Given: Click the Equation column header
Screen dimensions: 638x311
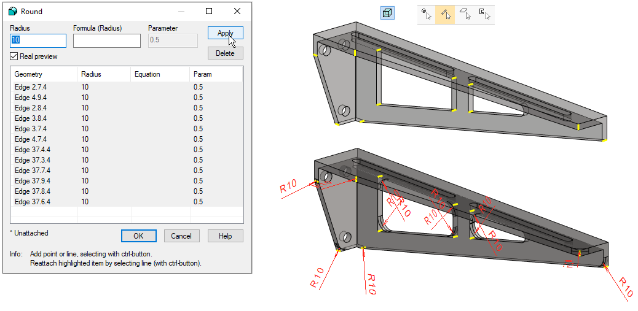Looking at the screenshot, I should 160,74.
